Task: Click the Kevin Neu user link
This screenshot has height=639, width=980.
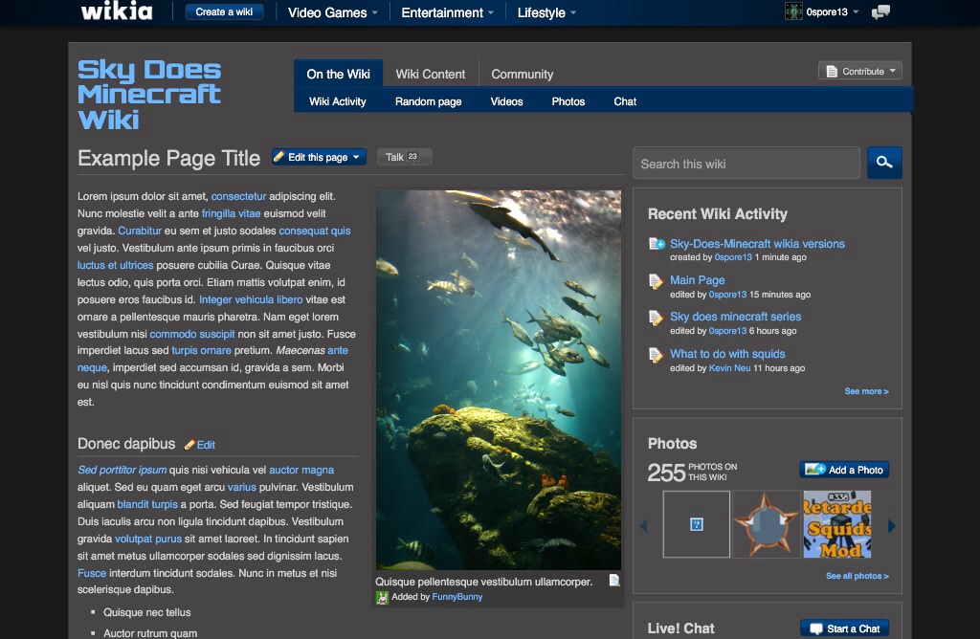Action: click(x=729, y=368)
